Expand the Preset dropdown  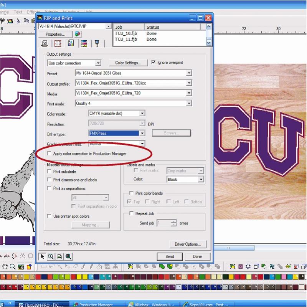pyautogui.click(x=189, y=73)
